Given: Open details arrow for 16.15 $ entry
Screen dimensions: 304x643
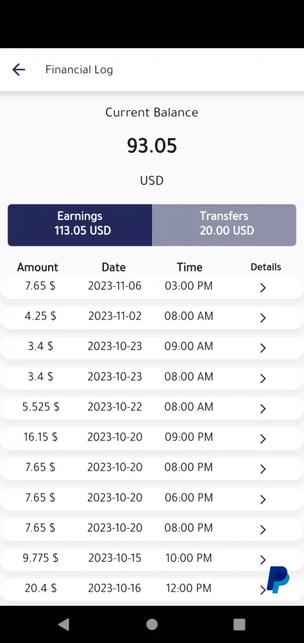Looking at the screenshot, I should (263, 439).
